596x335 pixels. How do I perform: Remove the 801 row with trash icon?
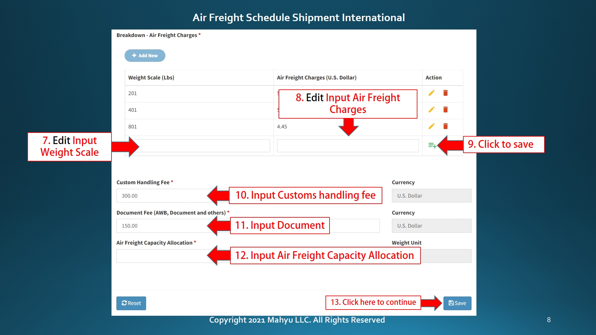[445, 126]
